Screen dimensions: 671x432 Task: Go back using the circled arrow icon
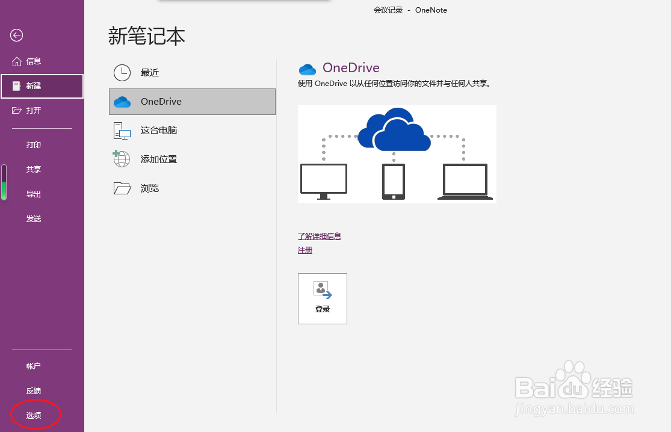pos(17,35)
